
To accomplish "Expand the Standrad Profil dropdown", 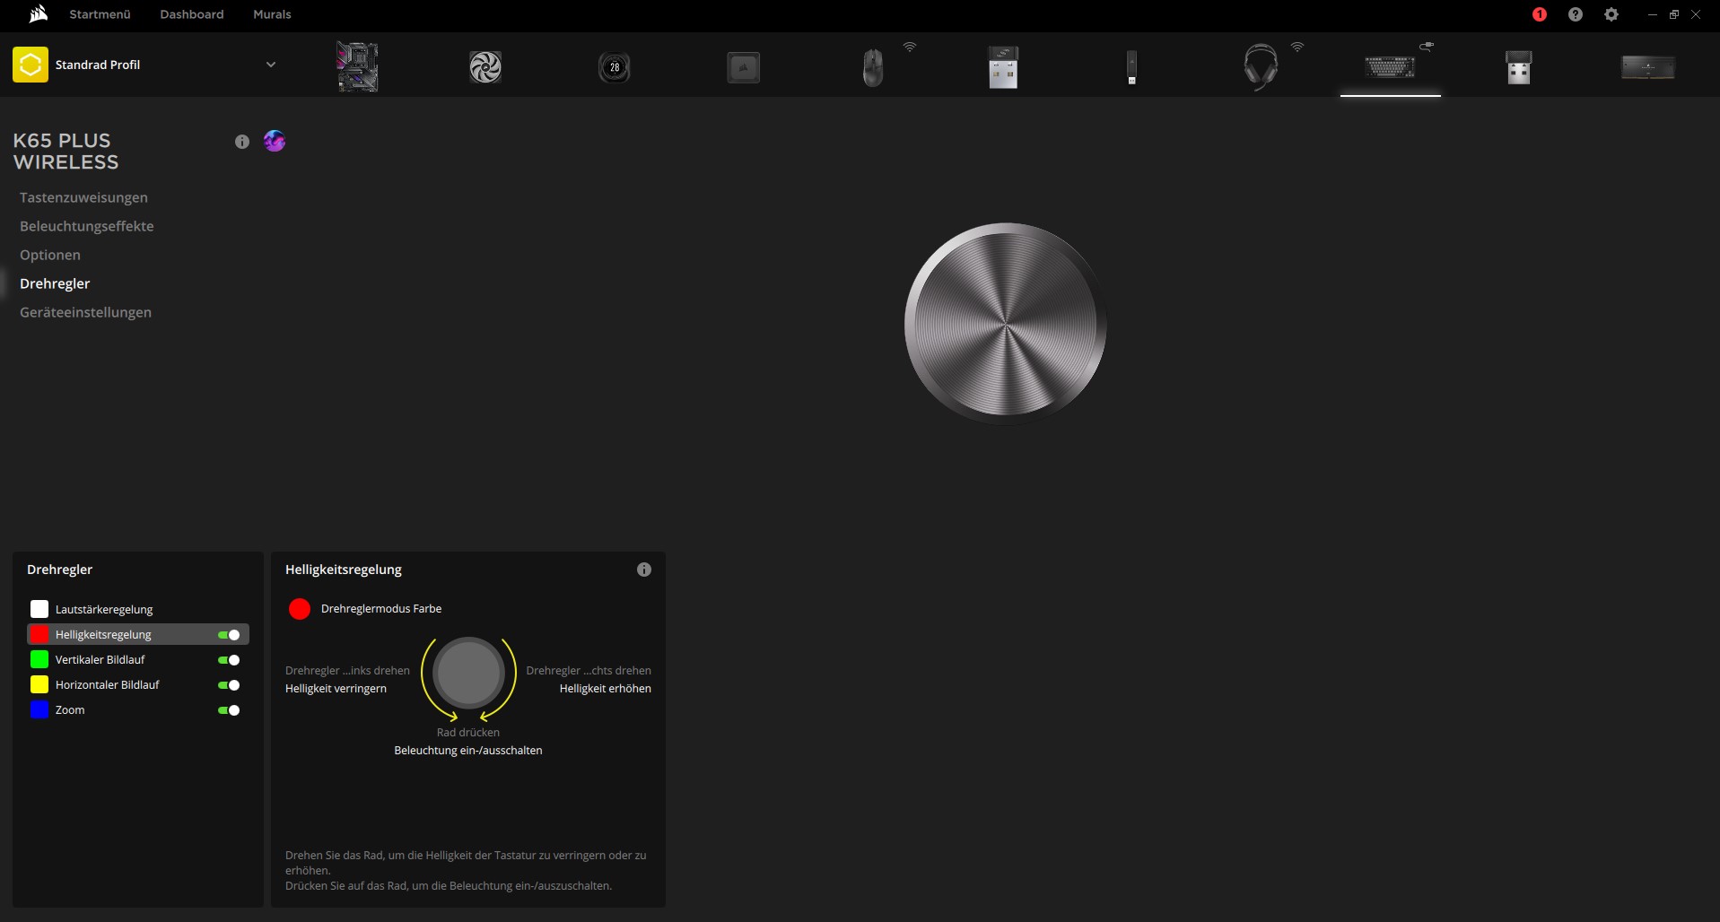I will pyautogui.click(x=270, y=65).
